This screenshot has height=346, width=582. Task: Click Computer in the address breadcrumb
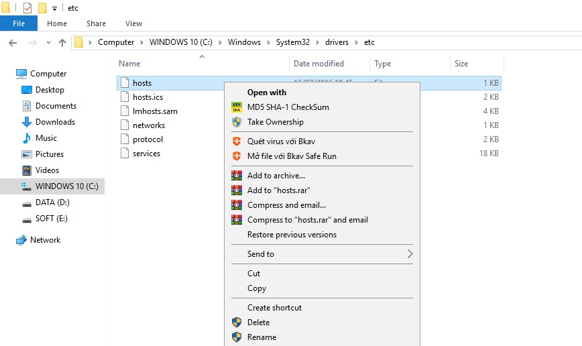(116, 42)
